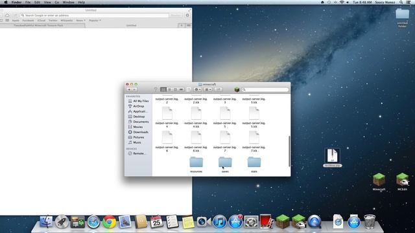Switch Finder to column view
The image size is (415, 233).
pyautogui.click(x=175, y=89)
